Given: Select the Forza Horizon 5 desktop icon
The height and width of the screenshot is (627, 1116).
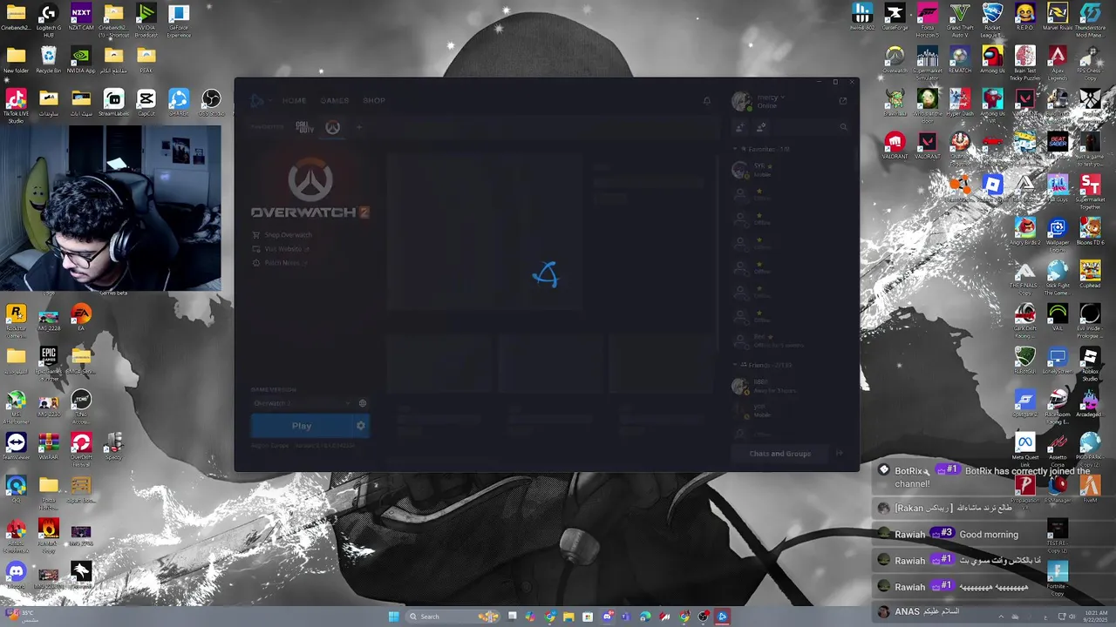Looking at the screenshot, I should click(928, 21).
